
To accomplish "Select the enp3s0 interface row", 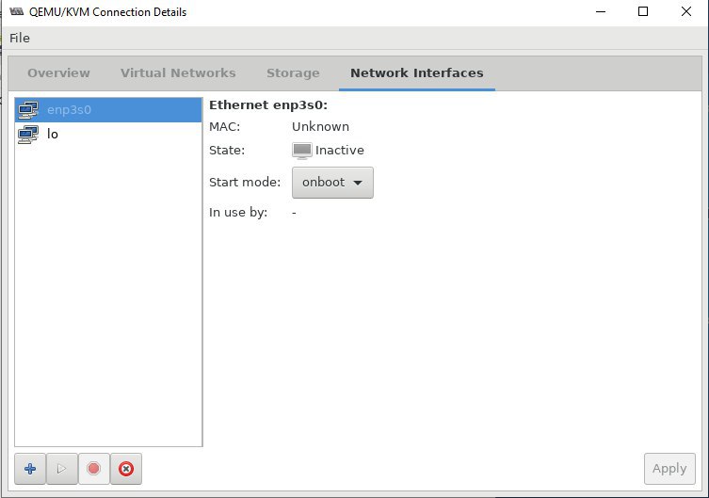I will pyautogui.click(x=108, y=110).
